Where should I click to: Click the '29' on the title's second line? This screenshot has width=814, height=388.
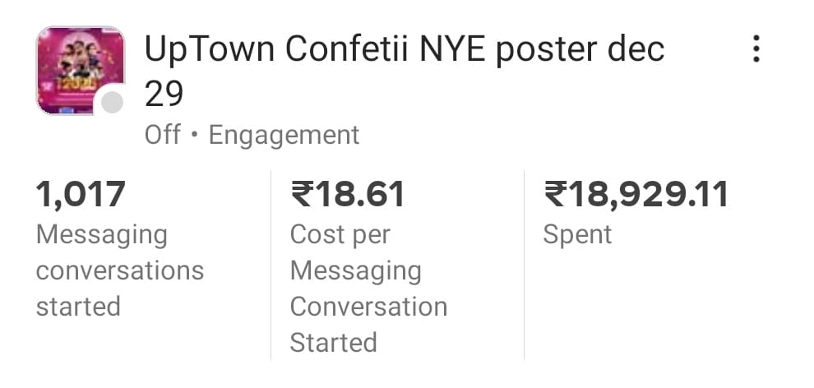[164, 95]
